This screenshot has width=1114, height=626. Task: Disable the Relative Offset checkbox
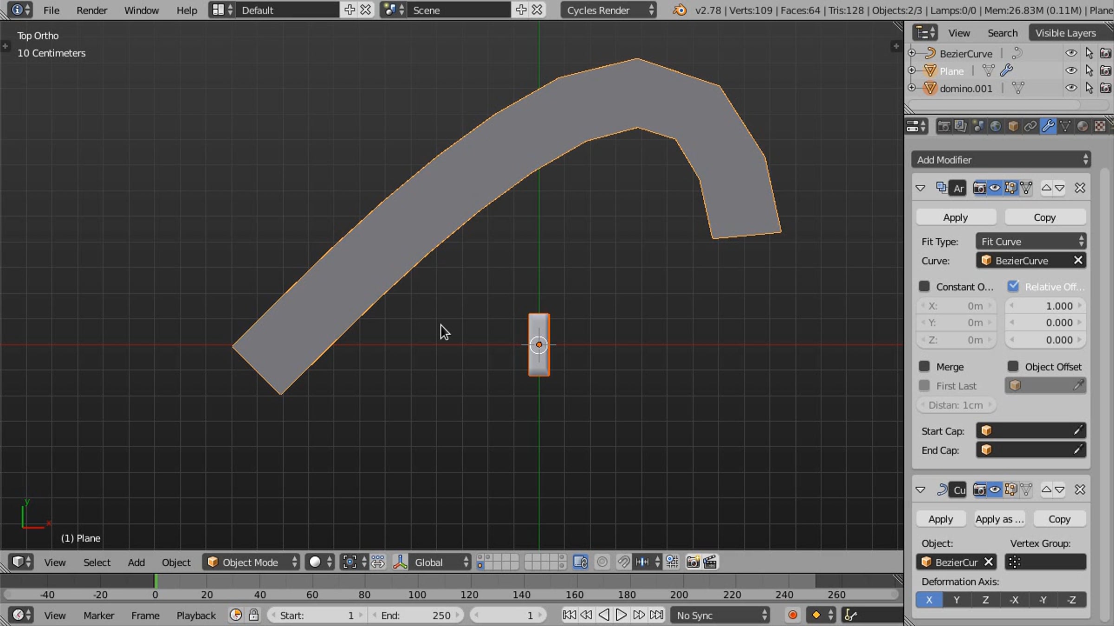point(1013,287)
